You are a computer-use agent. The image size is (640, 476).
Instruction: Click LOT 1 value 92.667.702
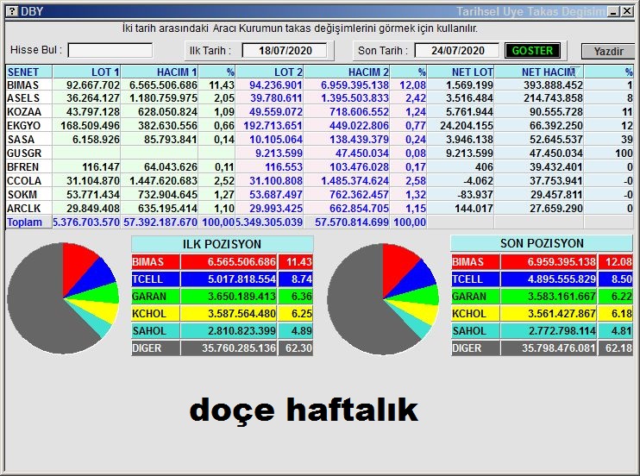click(x=93, y=85)
